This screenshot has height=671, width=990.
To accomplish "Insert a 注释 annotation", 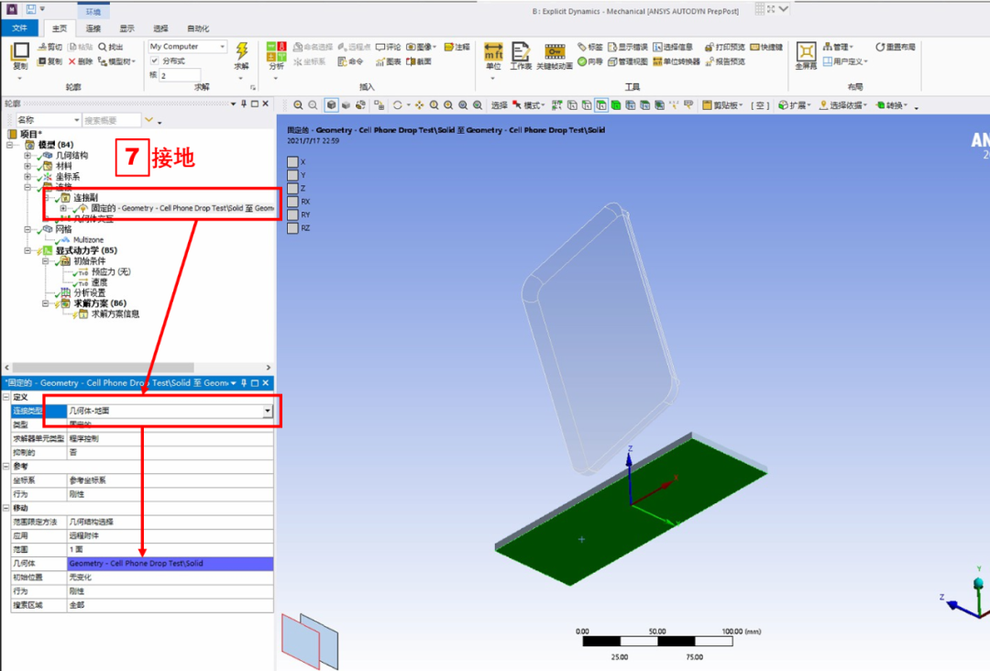I will tap(457, 47).
